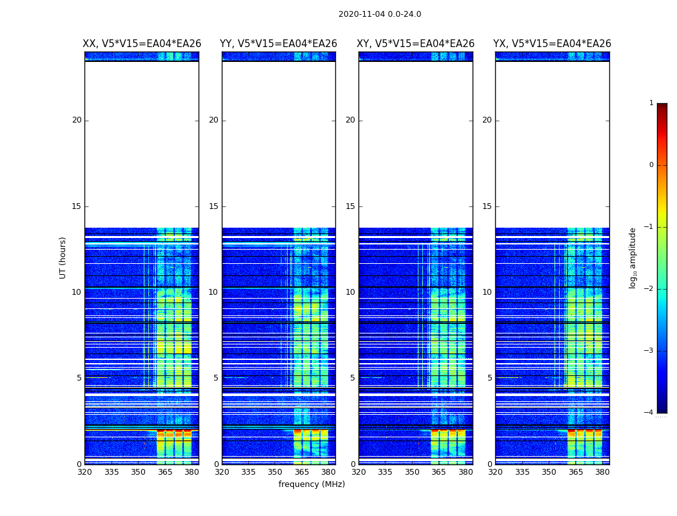Click the 20 hour tick of YY panel
677x516 pixels.
click(213, 120)
